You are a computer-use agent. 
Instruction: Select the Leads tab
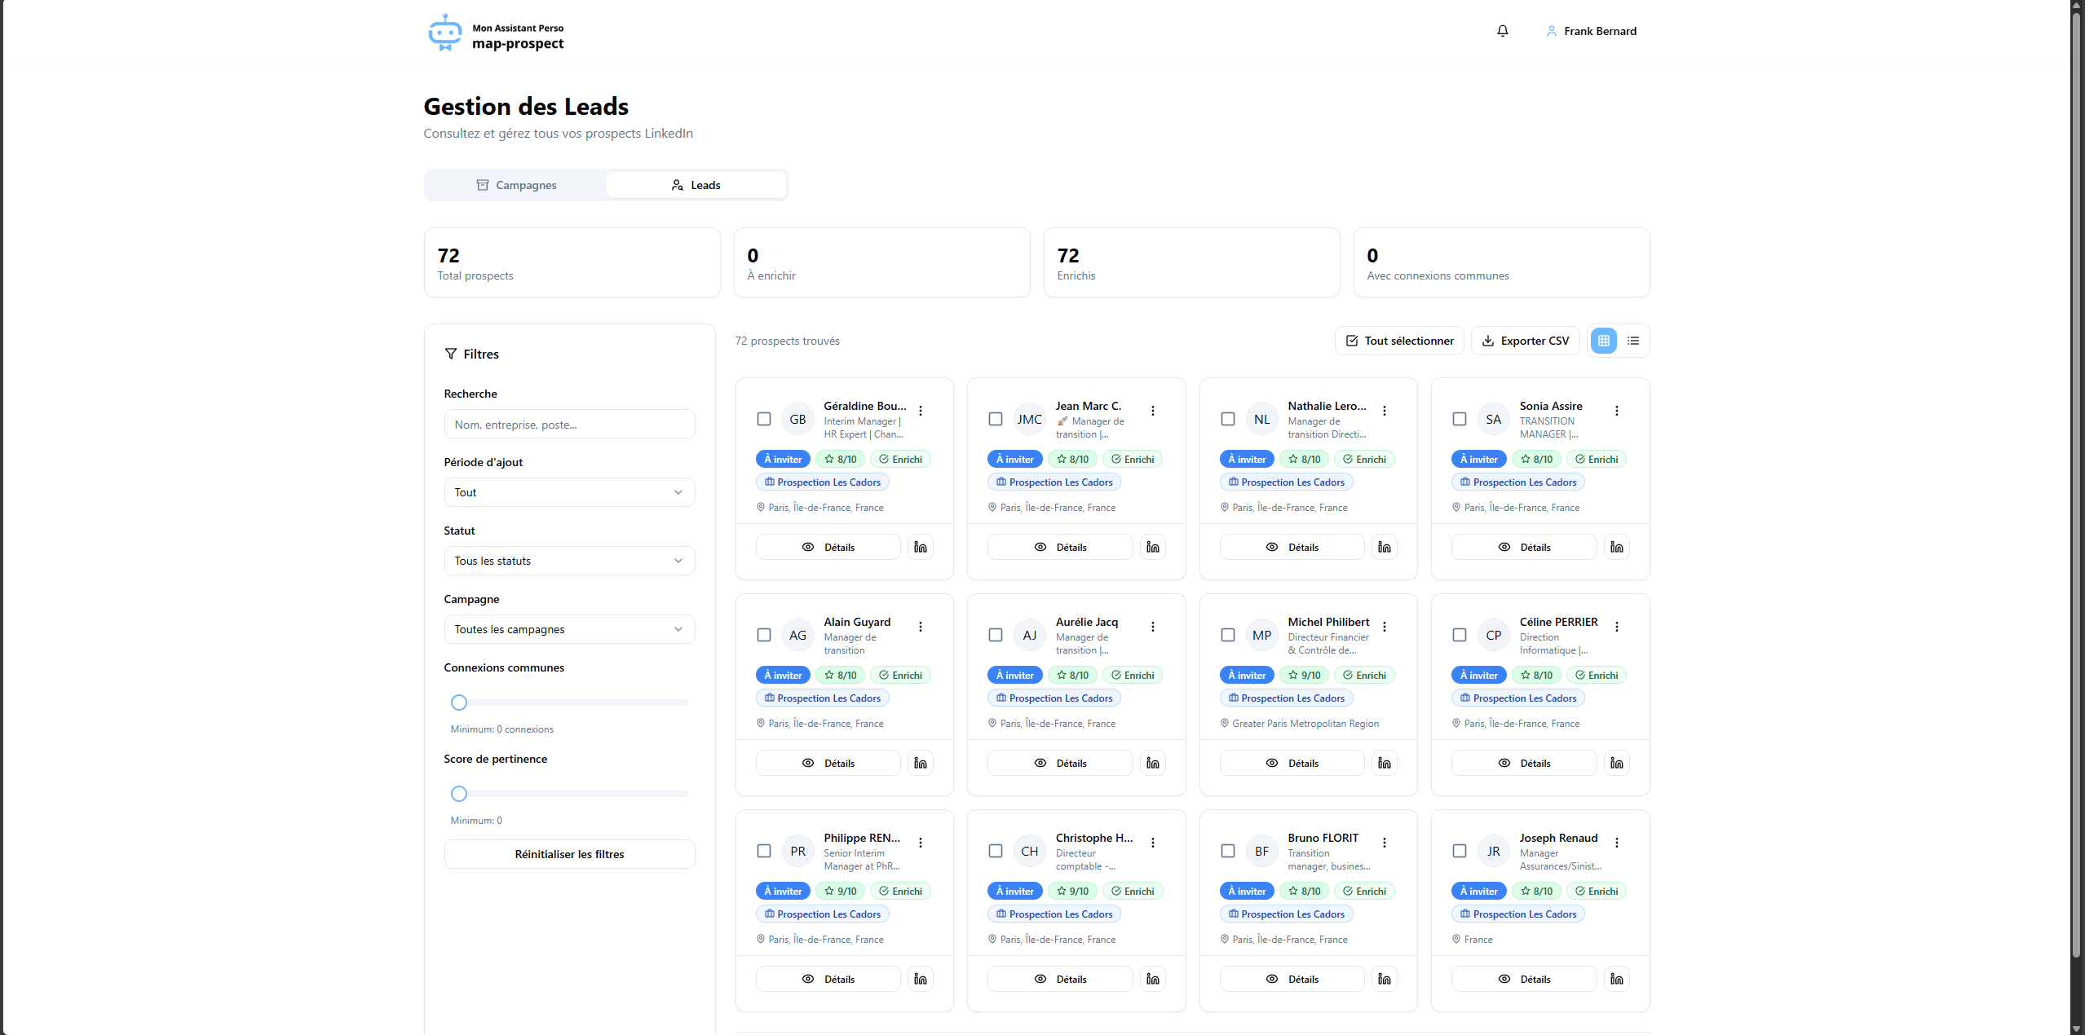click(696, 185)
